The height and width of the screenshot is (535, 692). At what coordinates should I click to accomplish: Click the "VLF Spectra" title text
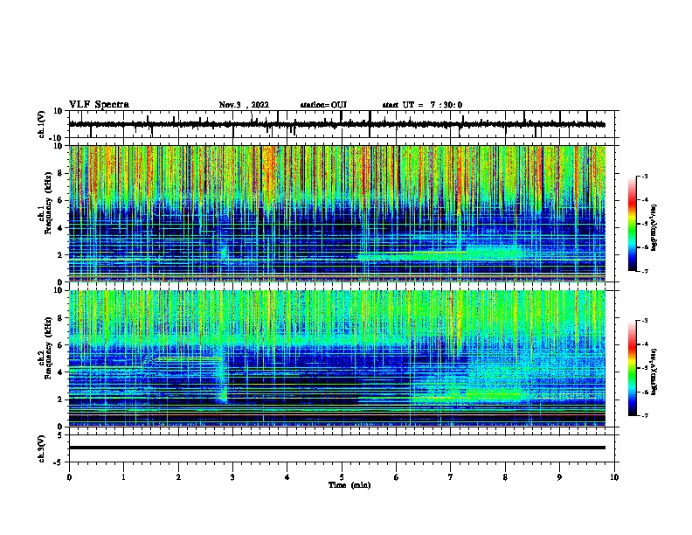(99, 105)
